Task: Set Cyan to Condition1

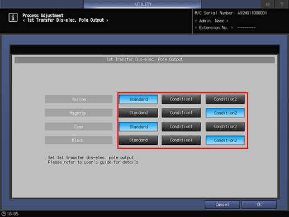Action: coord(181,126)
